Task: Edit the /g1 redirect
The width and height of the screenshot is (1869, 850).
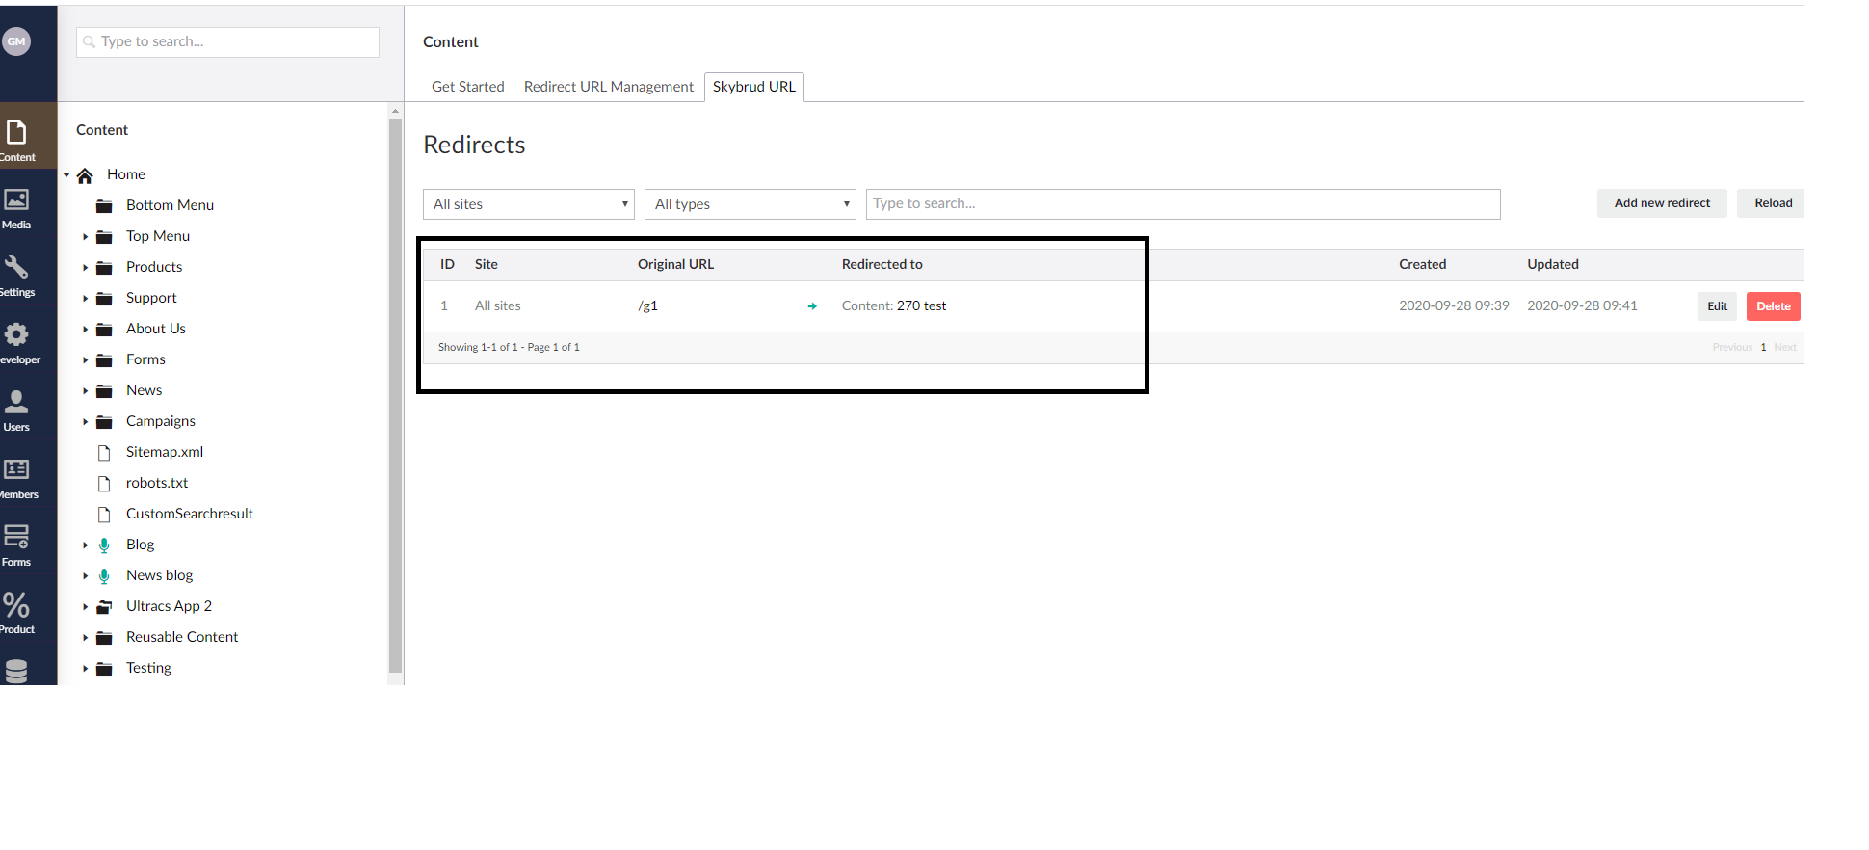Action: click(1717, 306)
